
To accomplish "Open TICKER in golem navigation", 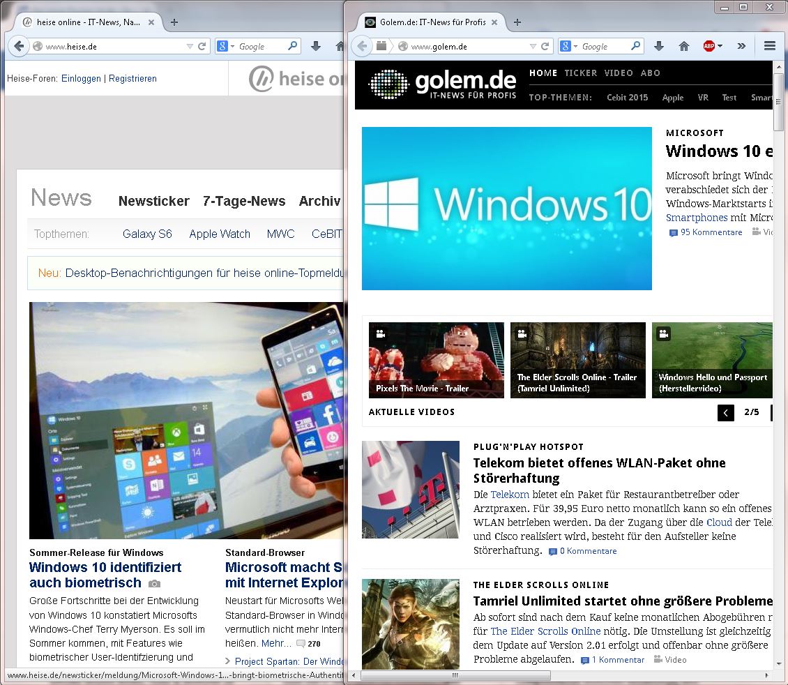I will pyautogui.click(x=580, y=73).
